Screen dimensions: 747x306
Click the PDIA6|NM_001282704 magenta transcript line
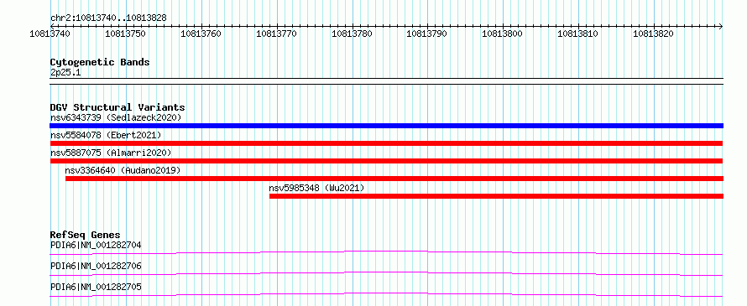pyautogui.click(x=386, y=252)
